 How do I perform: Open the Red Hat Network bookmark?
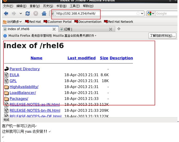click(118, 22)
